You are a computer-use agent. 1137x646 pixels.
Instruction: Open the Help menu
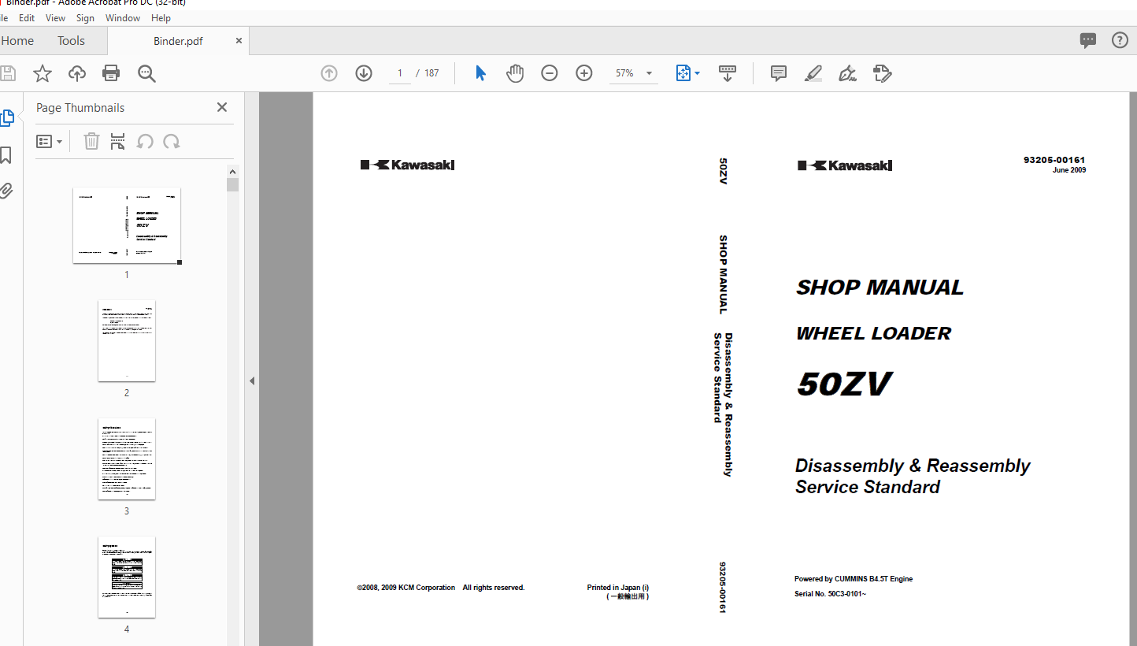161,17
